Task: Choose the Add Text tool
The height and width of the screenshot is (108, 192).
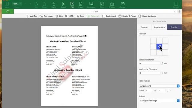Action: pos(32,16)
